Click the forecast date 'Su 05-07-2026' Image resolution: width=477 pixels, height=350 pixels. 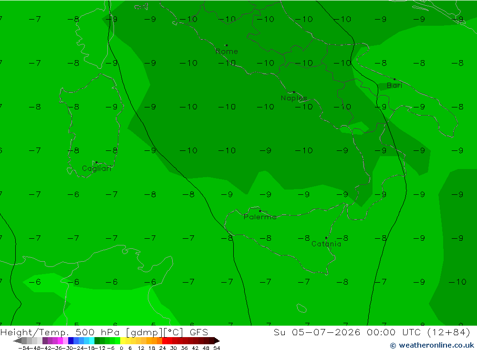pyautogui.click(x=317, y=332)
